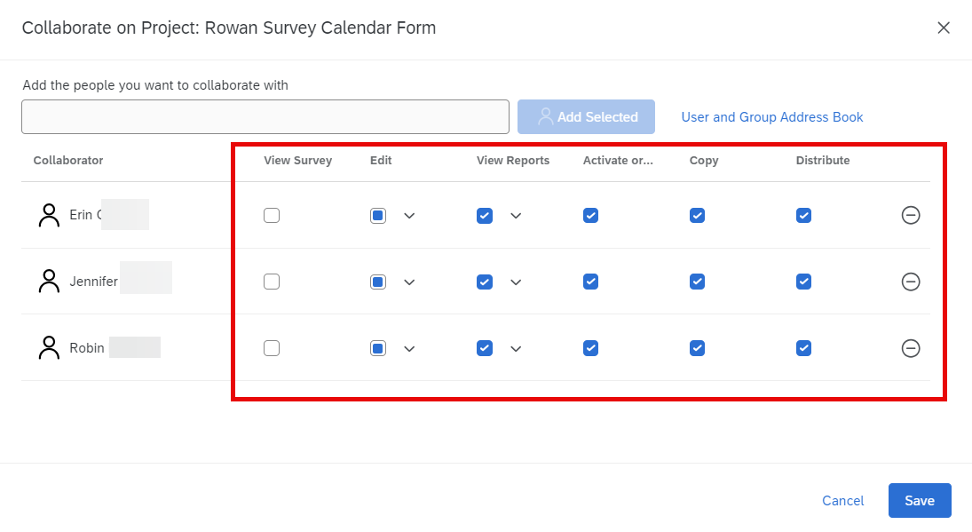Close the Collaborate on Project dialog
The width and height of the screenshot is (972, 532).
[943, 28]
